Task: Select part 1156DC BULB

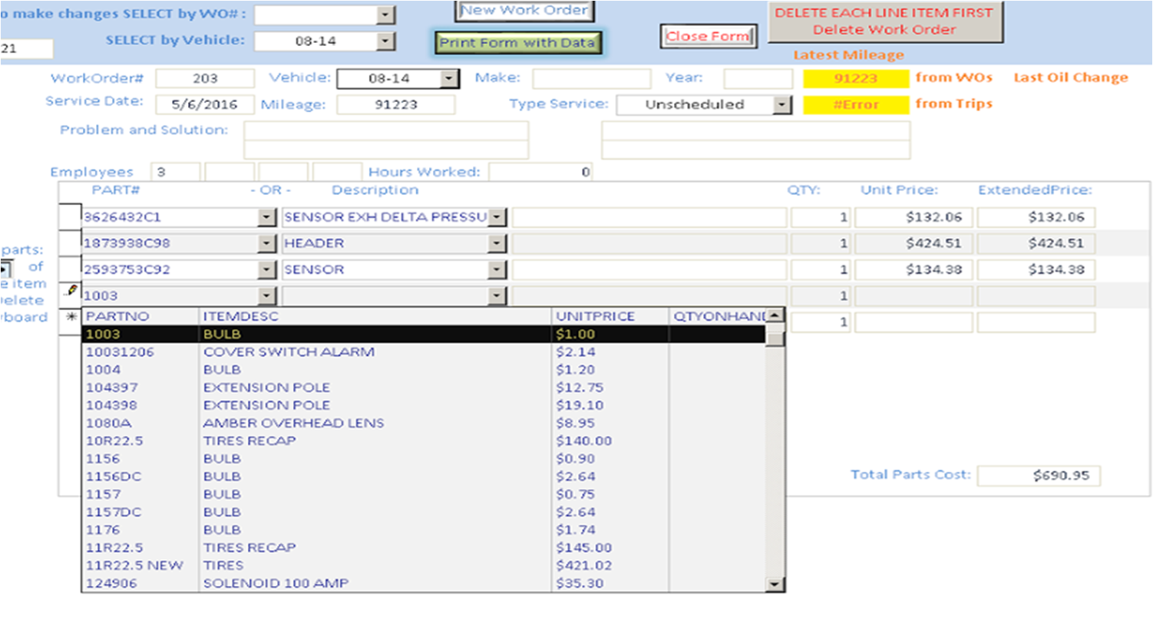Action: (424, 476)
